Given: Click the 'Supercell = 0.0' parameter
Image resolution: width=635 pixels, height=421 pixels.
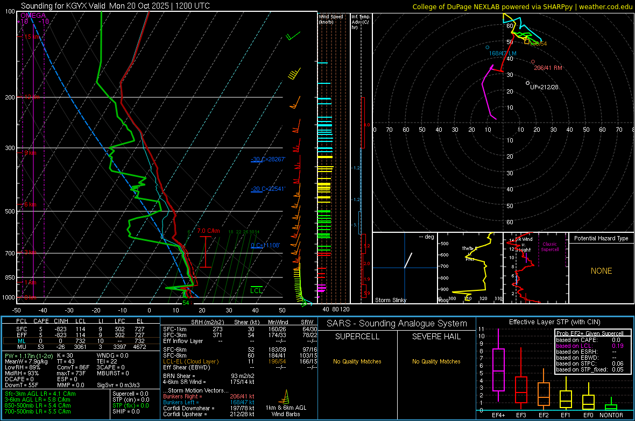Looking at the screenshot, I should pyautogui.click(x=130, y=394).
